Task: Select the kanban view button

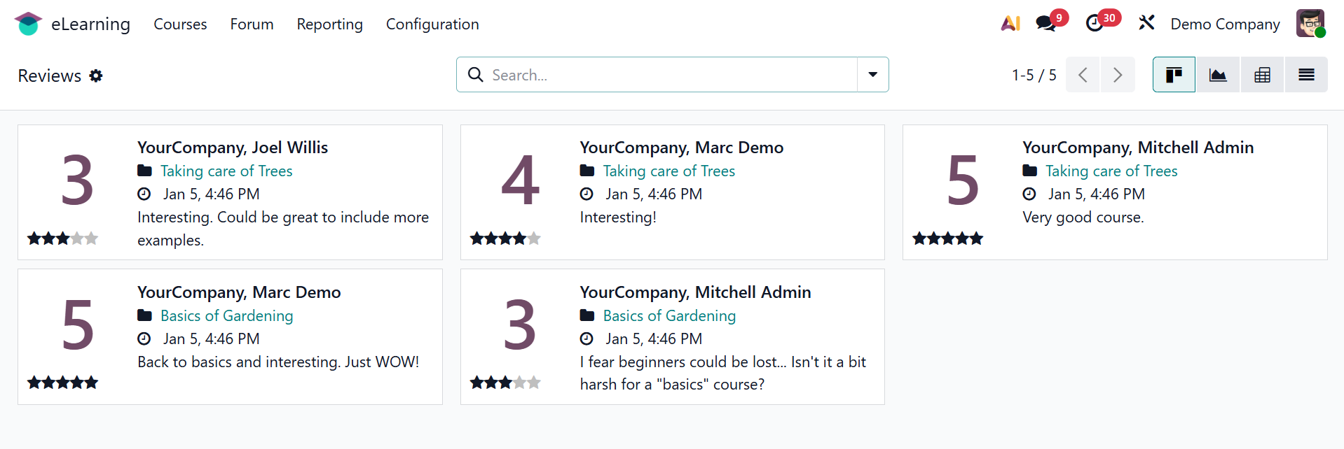Action: [1174, 75]
